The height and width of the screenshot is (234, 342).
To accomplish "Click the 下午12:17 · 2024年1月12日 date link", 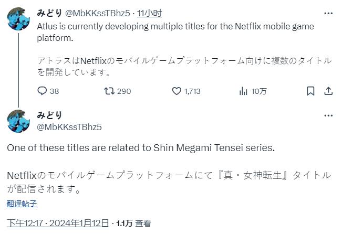I will tap(58, 223).
